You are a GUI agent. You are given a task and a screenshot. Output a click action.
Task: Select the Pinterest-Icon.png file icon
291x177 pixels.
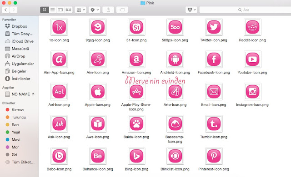(214, 156)
